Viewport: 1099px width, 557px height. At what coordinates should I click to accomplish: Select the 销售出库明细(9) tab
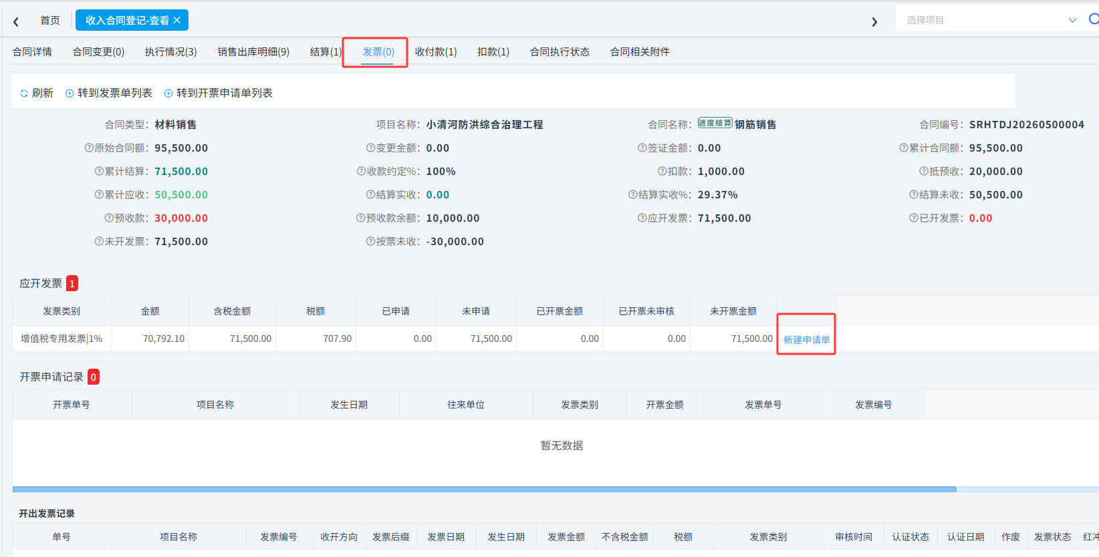coord(253,51)
